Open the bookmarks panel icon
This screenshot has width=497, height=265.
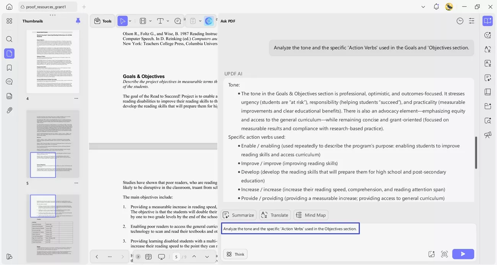pos(9,67)
